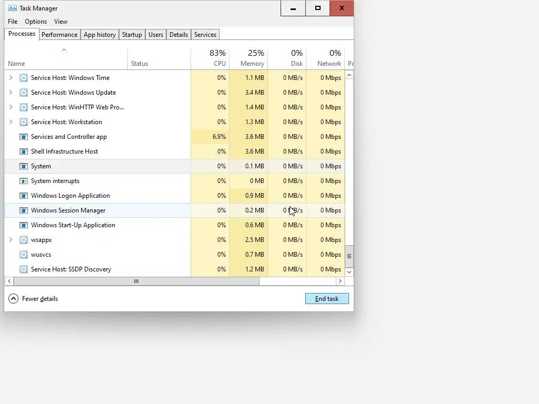
Task: Click the horizontal scroll left arrow
Action: [9, 281]
